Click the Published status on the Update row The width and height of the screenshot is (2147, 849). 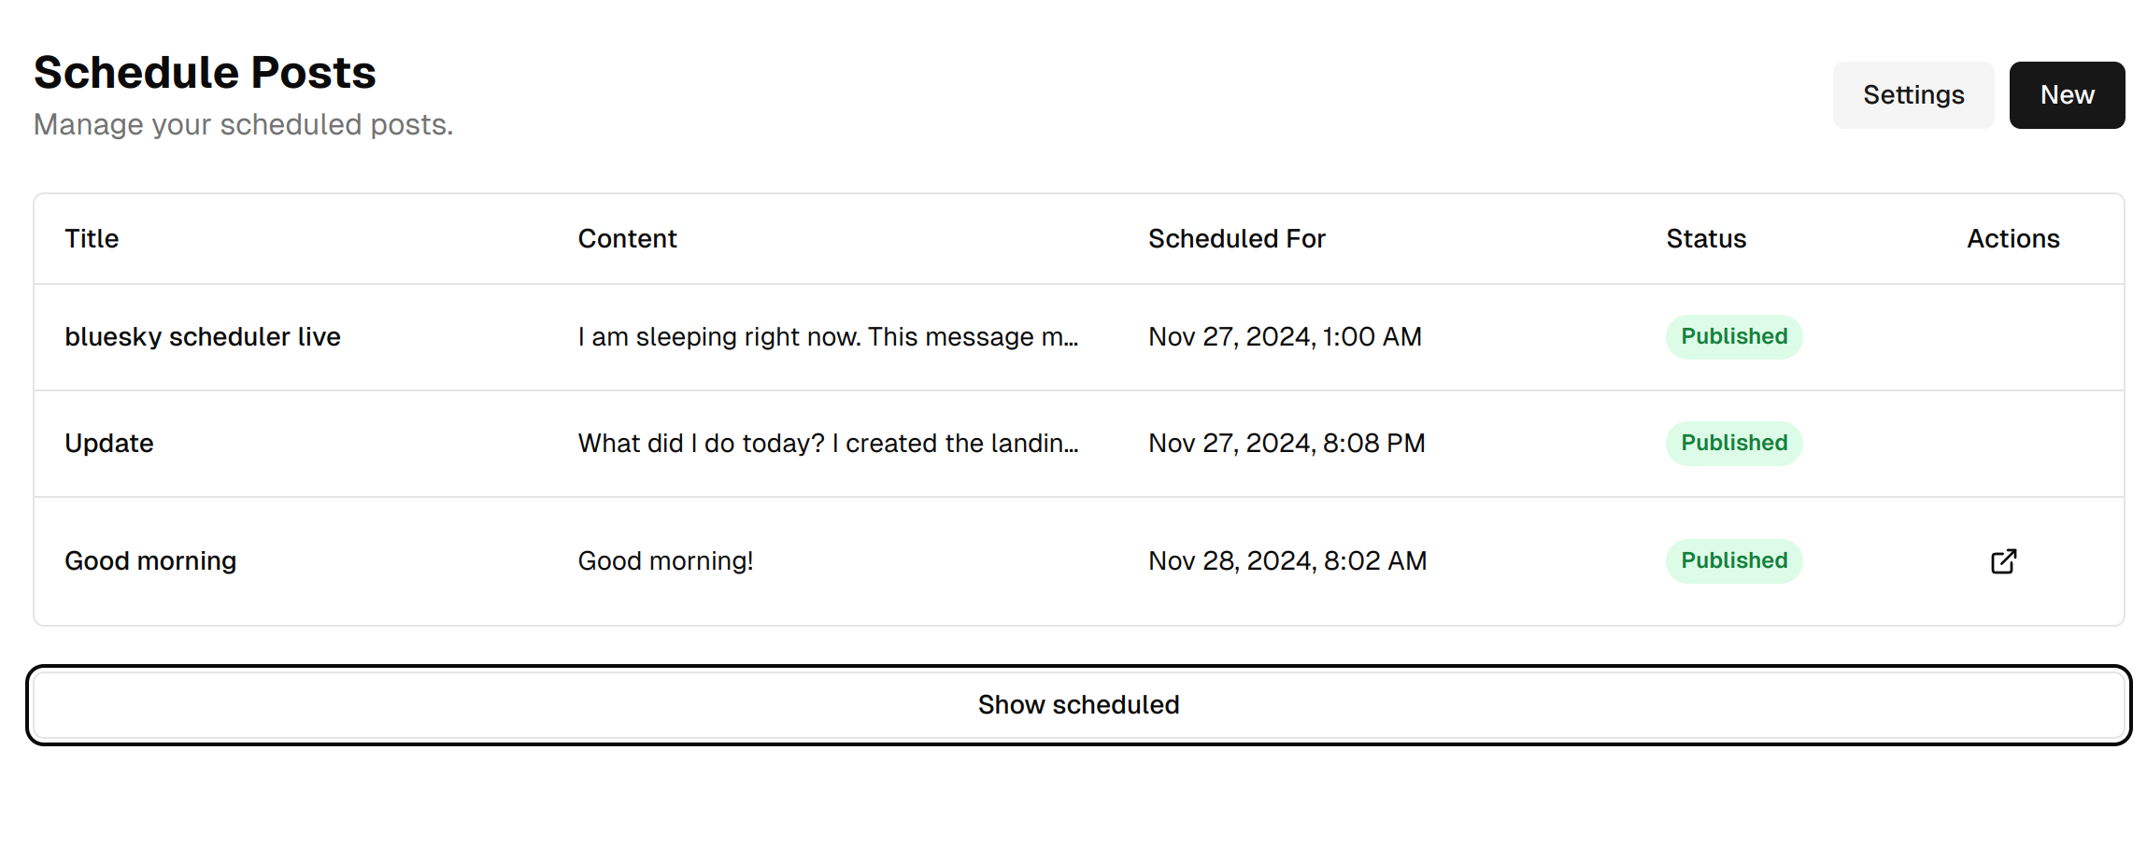pyautogui.click(x=1732, y=443)
